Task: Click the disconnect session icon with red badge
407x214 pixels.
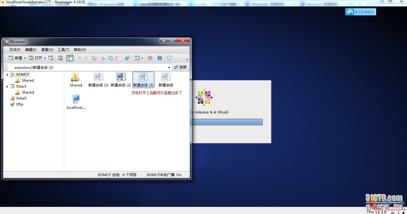Action: click(x=51, y=58)
